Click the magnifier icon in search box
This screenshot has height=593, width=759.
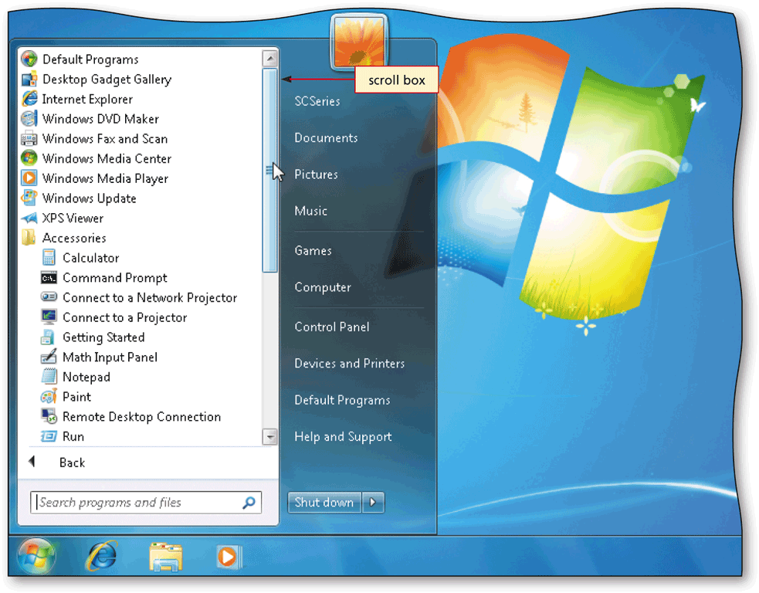click(x=249, y=503)
